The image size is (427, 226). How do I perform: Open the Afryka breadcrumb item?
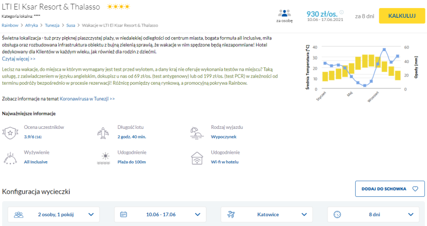point(31,25)
